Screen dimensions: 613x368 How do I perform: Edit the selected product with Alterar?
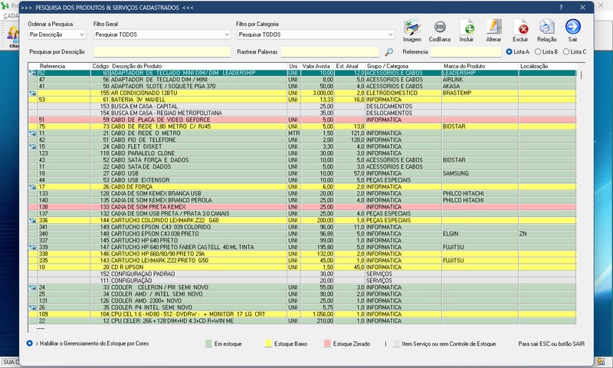coord(494,30)
